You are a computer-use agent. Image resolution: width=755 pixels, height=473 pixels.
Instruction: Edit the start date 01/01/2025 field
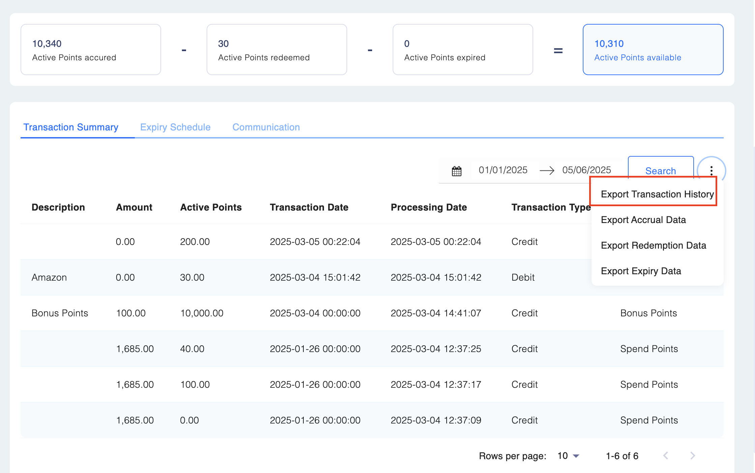[x=503, y=170]
